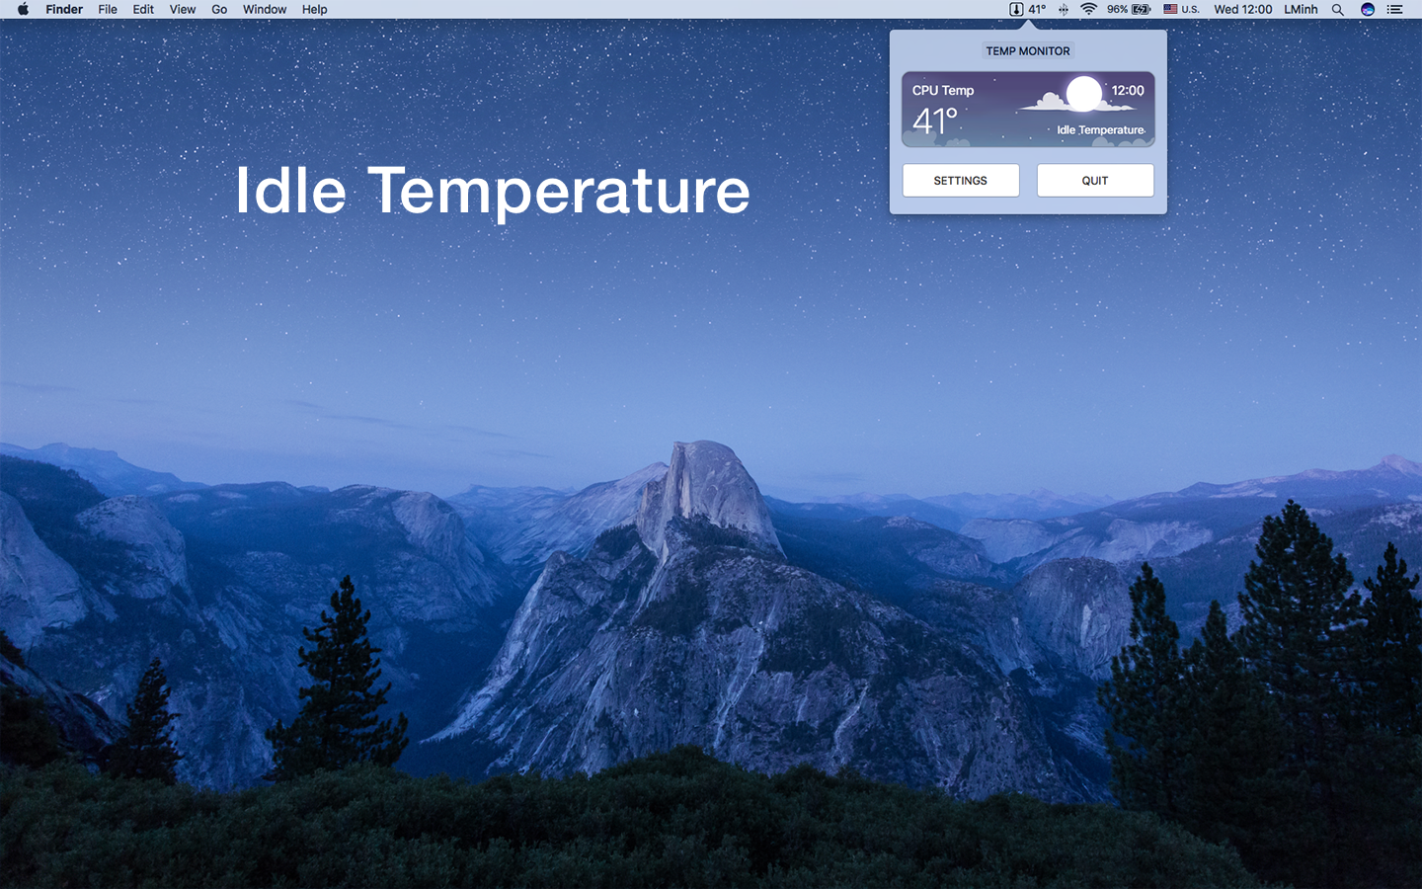
Task: Open the Wi-Fi status menu
Action: [1088, 9]
